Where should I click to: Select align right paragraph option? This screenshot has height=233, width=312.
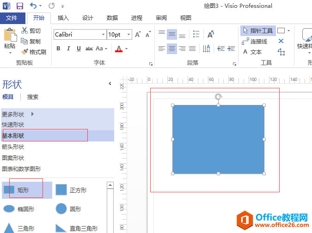pos(182,49)
